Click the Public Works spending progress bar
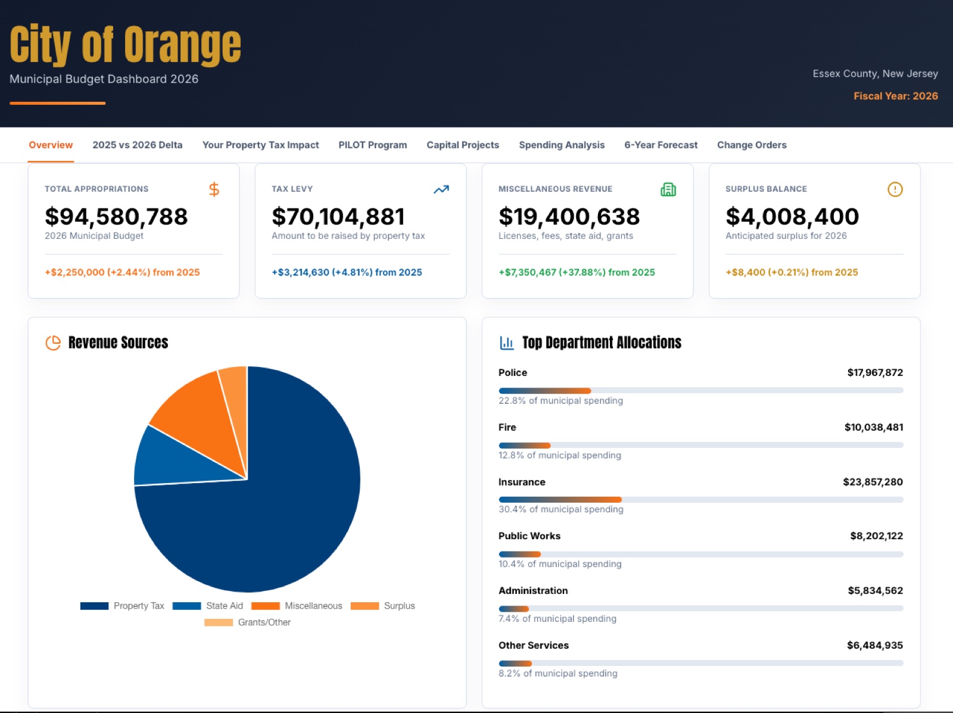This screenshot has width=953, height=713. tap(701, 555)
